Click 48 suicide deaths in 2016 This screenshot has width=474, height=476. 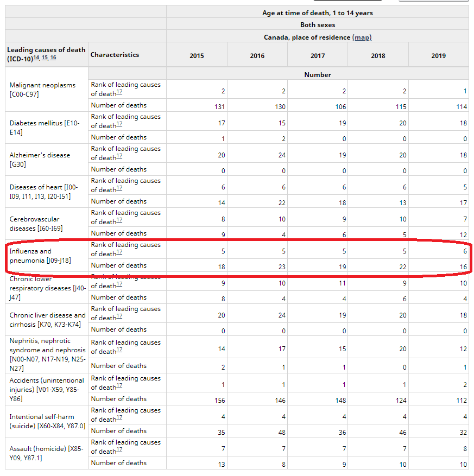[282, 432]
